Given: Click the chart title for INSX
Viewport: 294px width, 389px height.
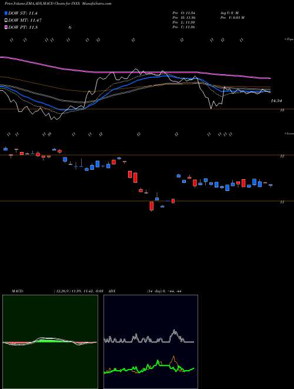Looking at the screenshot, I should pyautogui.click(x=58, y=4).
